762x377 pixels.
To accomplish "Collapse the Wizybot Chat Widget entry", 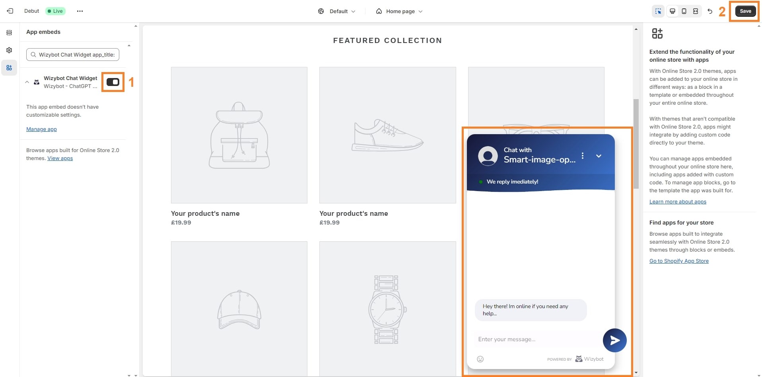I will click(27, 82).
